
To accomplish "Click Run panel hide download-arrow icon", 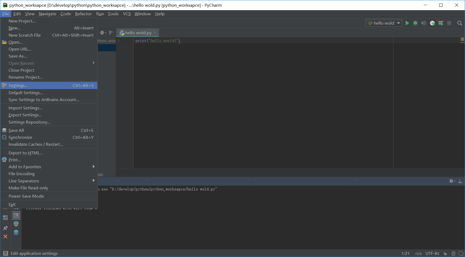I will 460,181.
